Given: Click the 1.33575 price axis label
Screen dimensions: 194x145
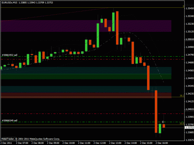Looking at the screenshot, I should [190, 140].
